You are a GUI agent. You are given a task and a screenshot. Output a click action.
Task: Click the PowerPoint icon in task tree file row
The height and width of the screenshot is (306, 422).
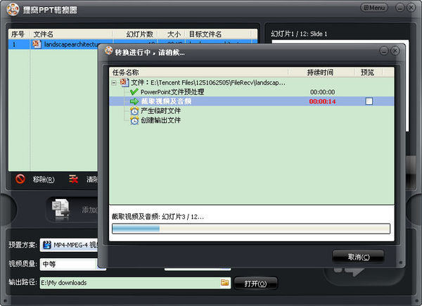click(x=124, y=82)
